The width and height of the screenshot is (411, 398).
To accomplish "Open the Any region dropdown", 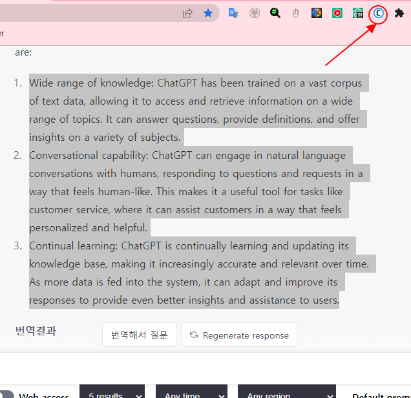I will pyautogui.click(x=287, y=392).
